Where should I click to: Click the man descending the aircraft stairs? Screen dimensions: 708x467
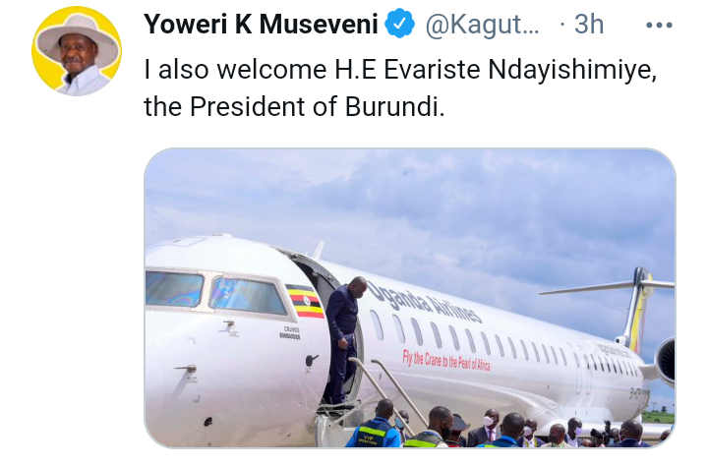343,339
